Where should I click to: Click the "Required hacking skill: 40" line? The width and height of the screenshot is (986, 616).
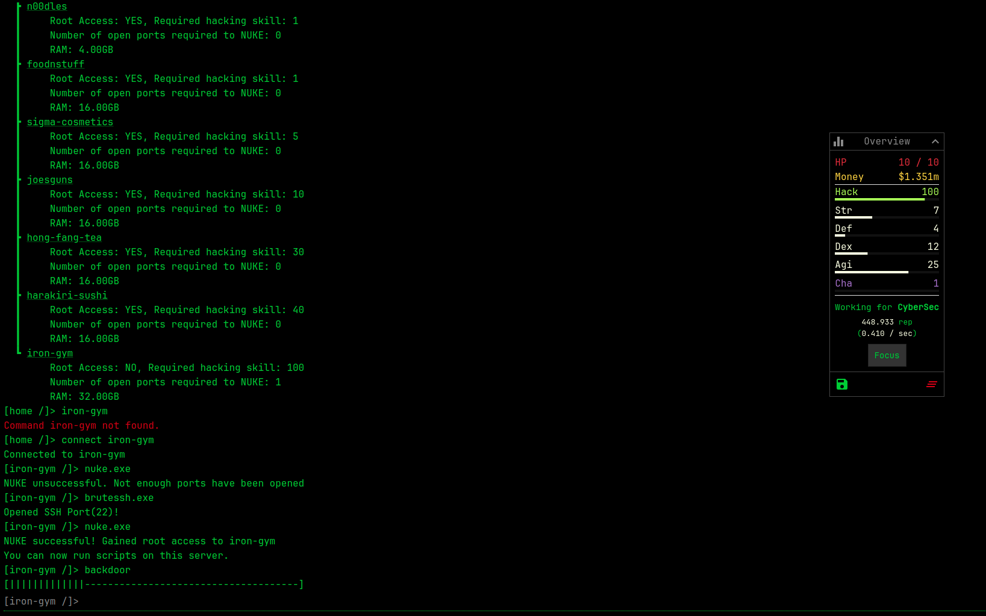pyautogui.click(x=177, y=310)
